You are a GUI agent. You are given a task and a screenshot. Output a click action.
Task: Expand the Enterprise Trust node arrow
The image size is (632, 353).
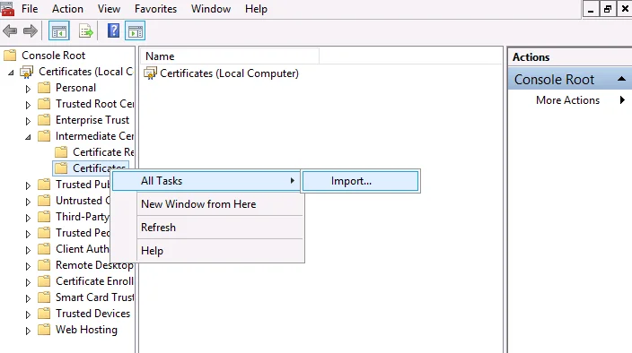pyautogui.click(x=28, y=121)
